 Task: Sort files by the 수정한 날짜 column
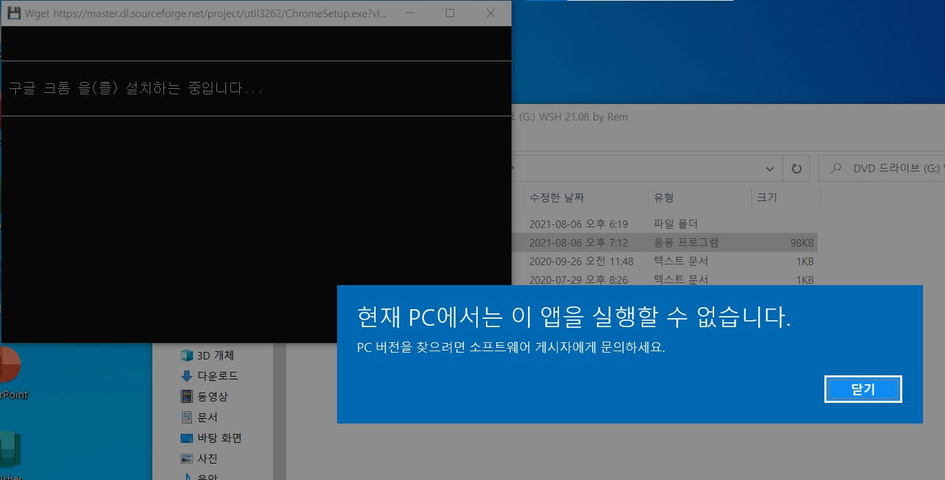(x=556, y=198)
